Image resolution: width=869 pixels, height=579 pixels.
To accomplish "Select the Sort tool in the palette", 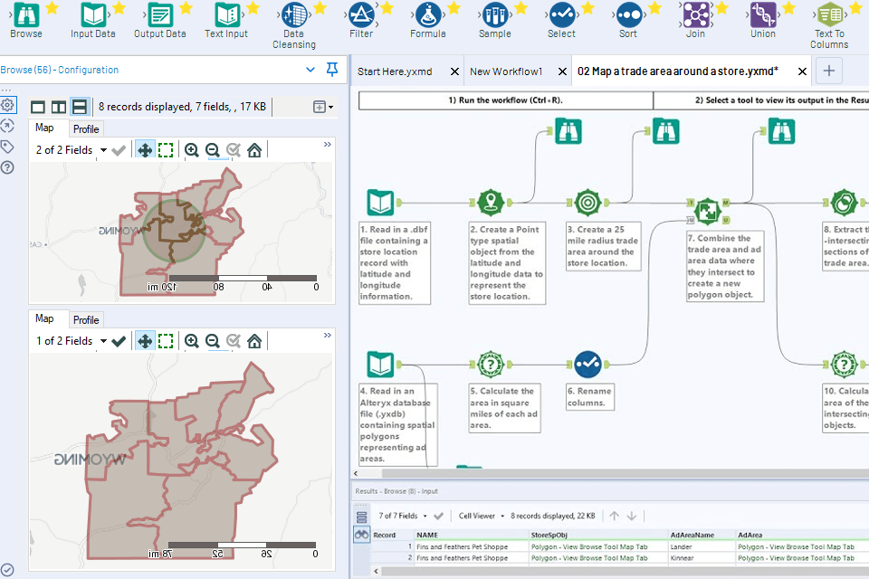I will click(x=628, y=21).
